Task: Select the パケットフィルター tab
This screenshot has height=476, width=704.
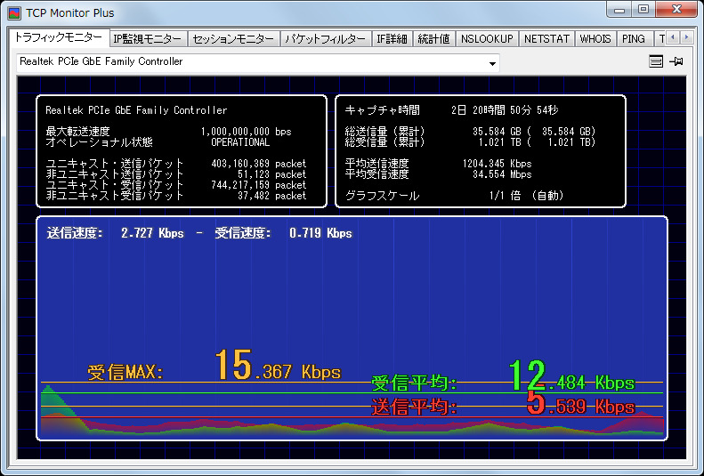Action: pos(325,39)
